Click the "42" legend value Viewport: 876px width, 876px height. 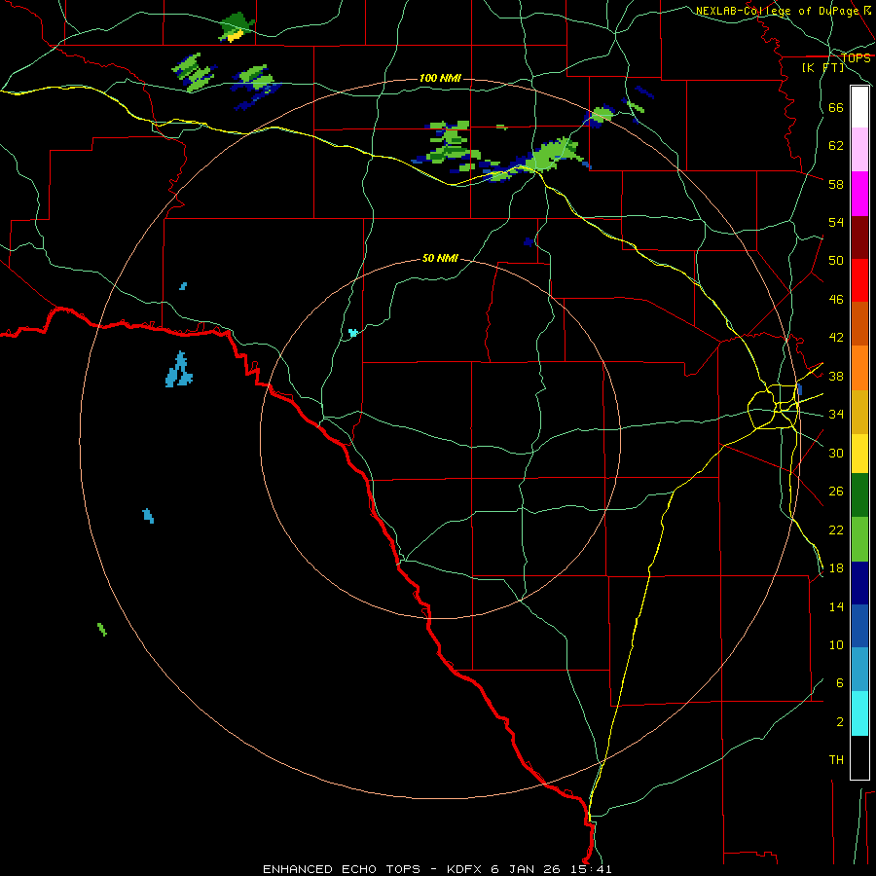pyautogui.click(x=836, y=338)
